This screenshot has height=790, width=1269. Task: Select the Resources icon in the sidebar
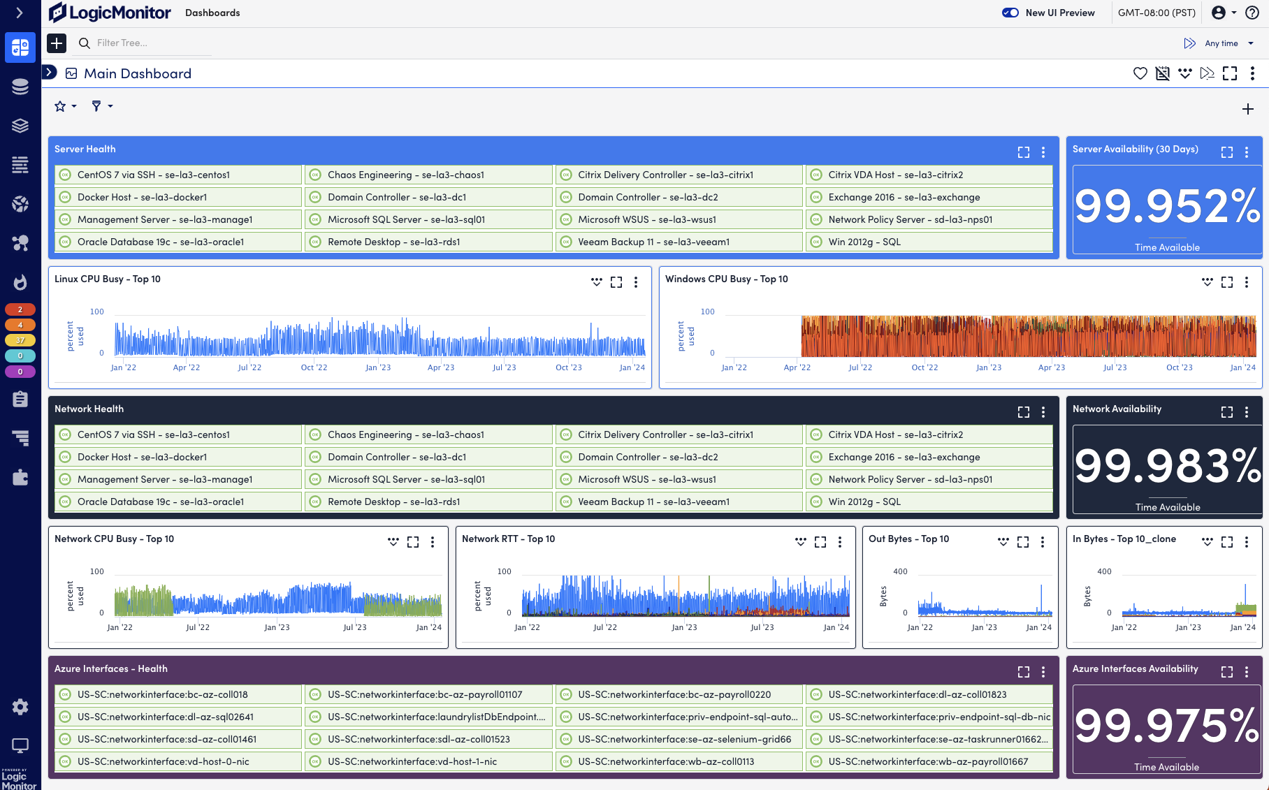coord(20,87)
